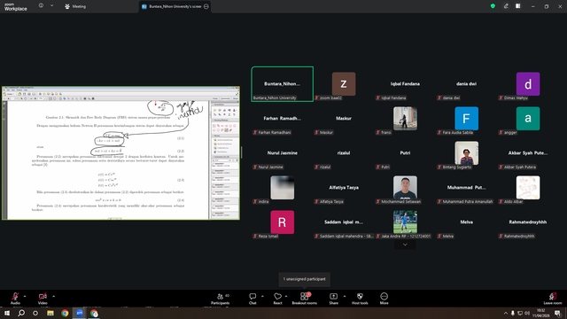Toggle the view layout icon in title bar

pyautogui.click(x=518, y=6)
